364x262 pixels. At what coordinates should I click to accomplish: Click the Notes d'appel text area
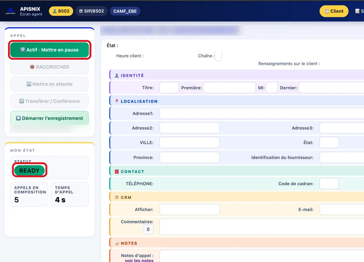click(262, 256)
